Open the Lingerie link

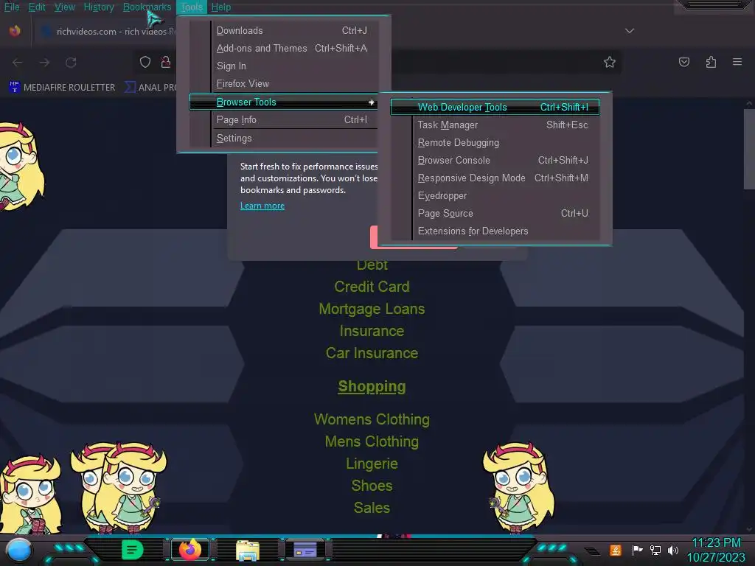[372, 464]
